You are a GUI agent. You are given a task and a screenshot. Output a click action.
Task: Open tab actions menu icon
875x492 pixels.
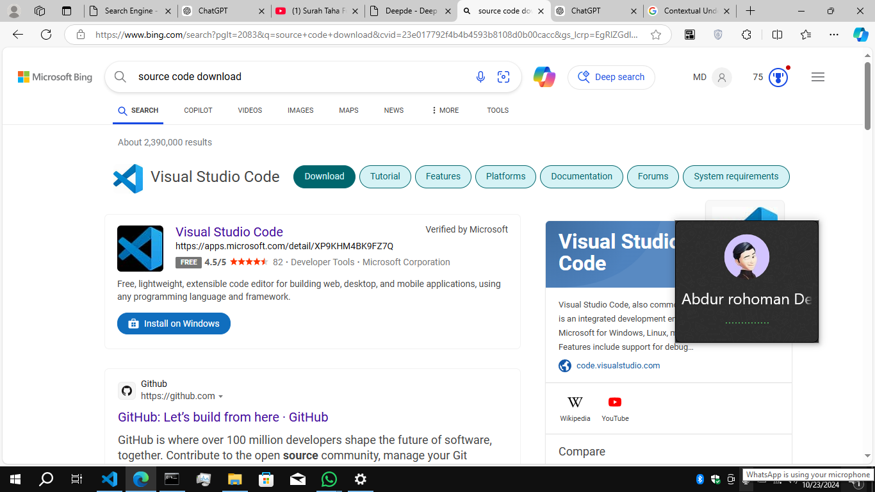(67, 11)
